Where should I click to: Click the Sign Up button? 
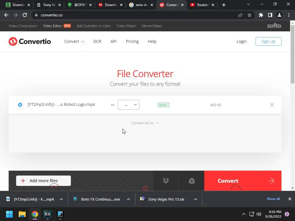click(x=268, y=41)
